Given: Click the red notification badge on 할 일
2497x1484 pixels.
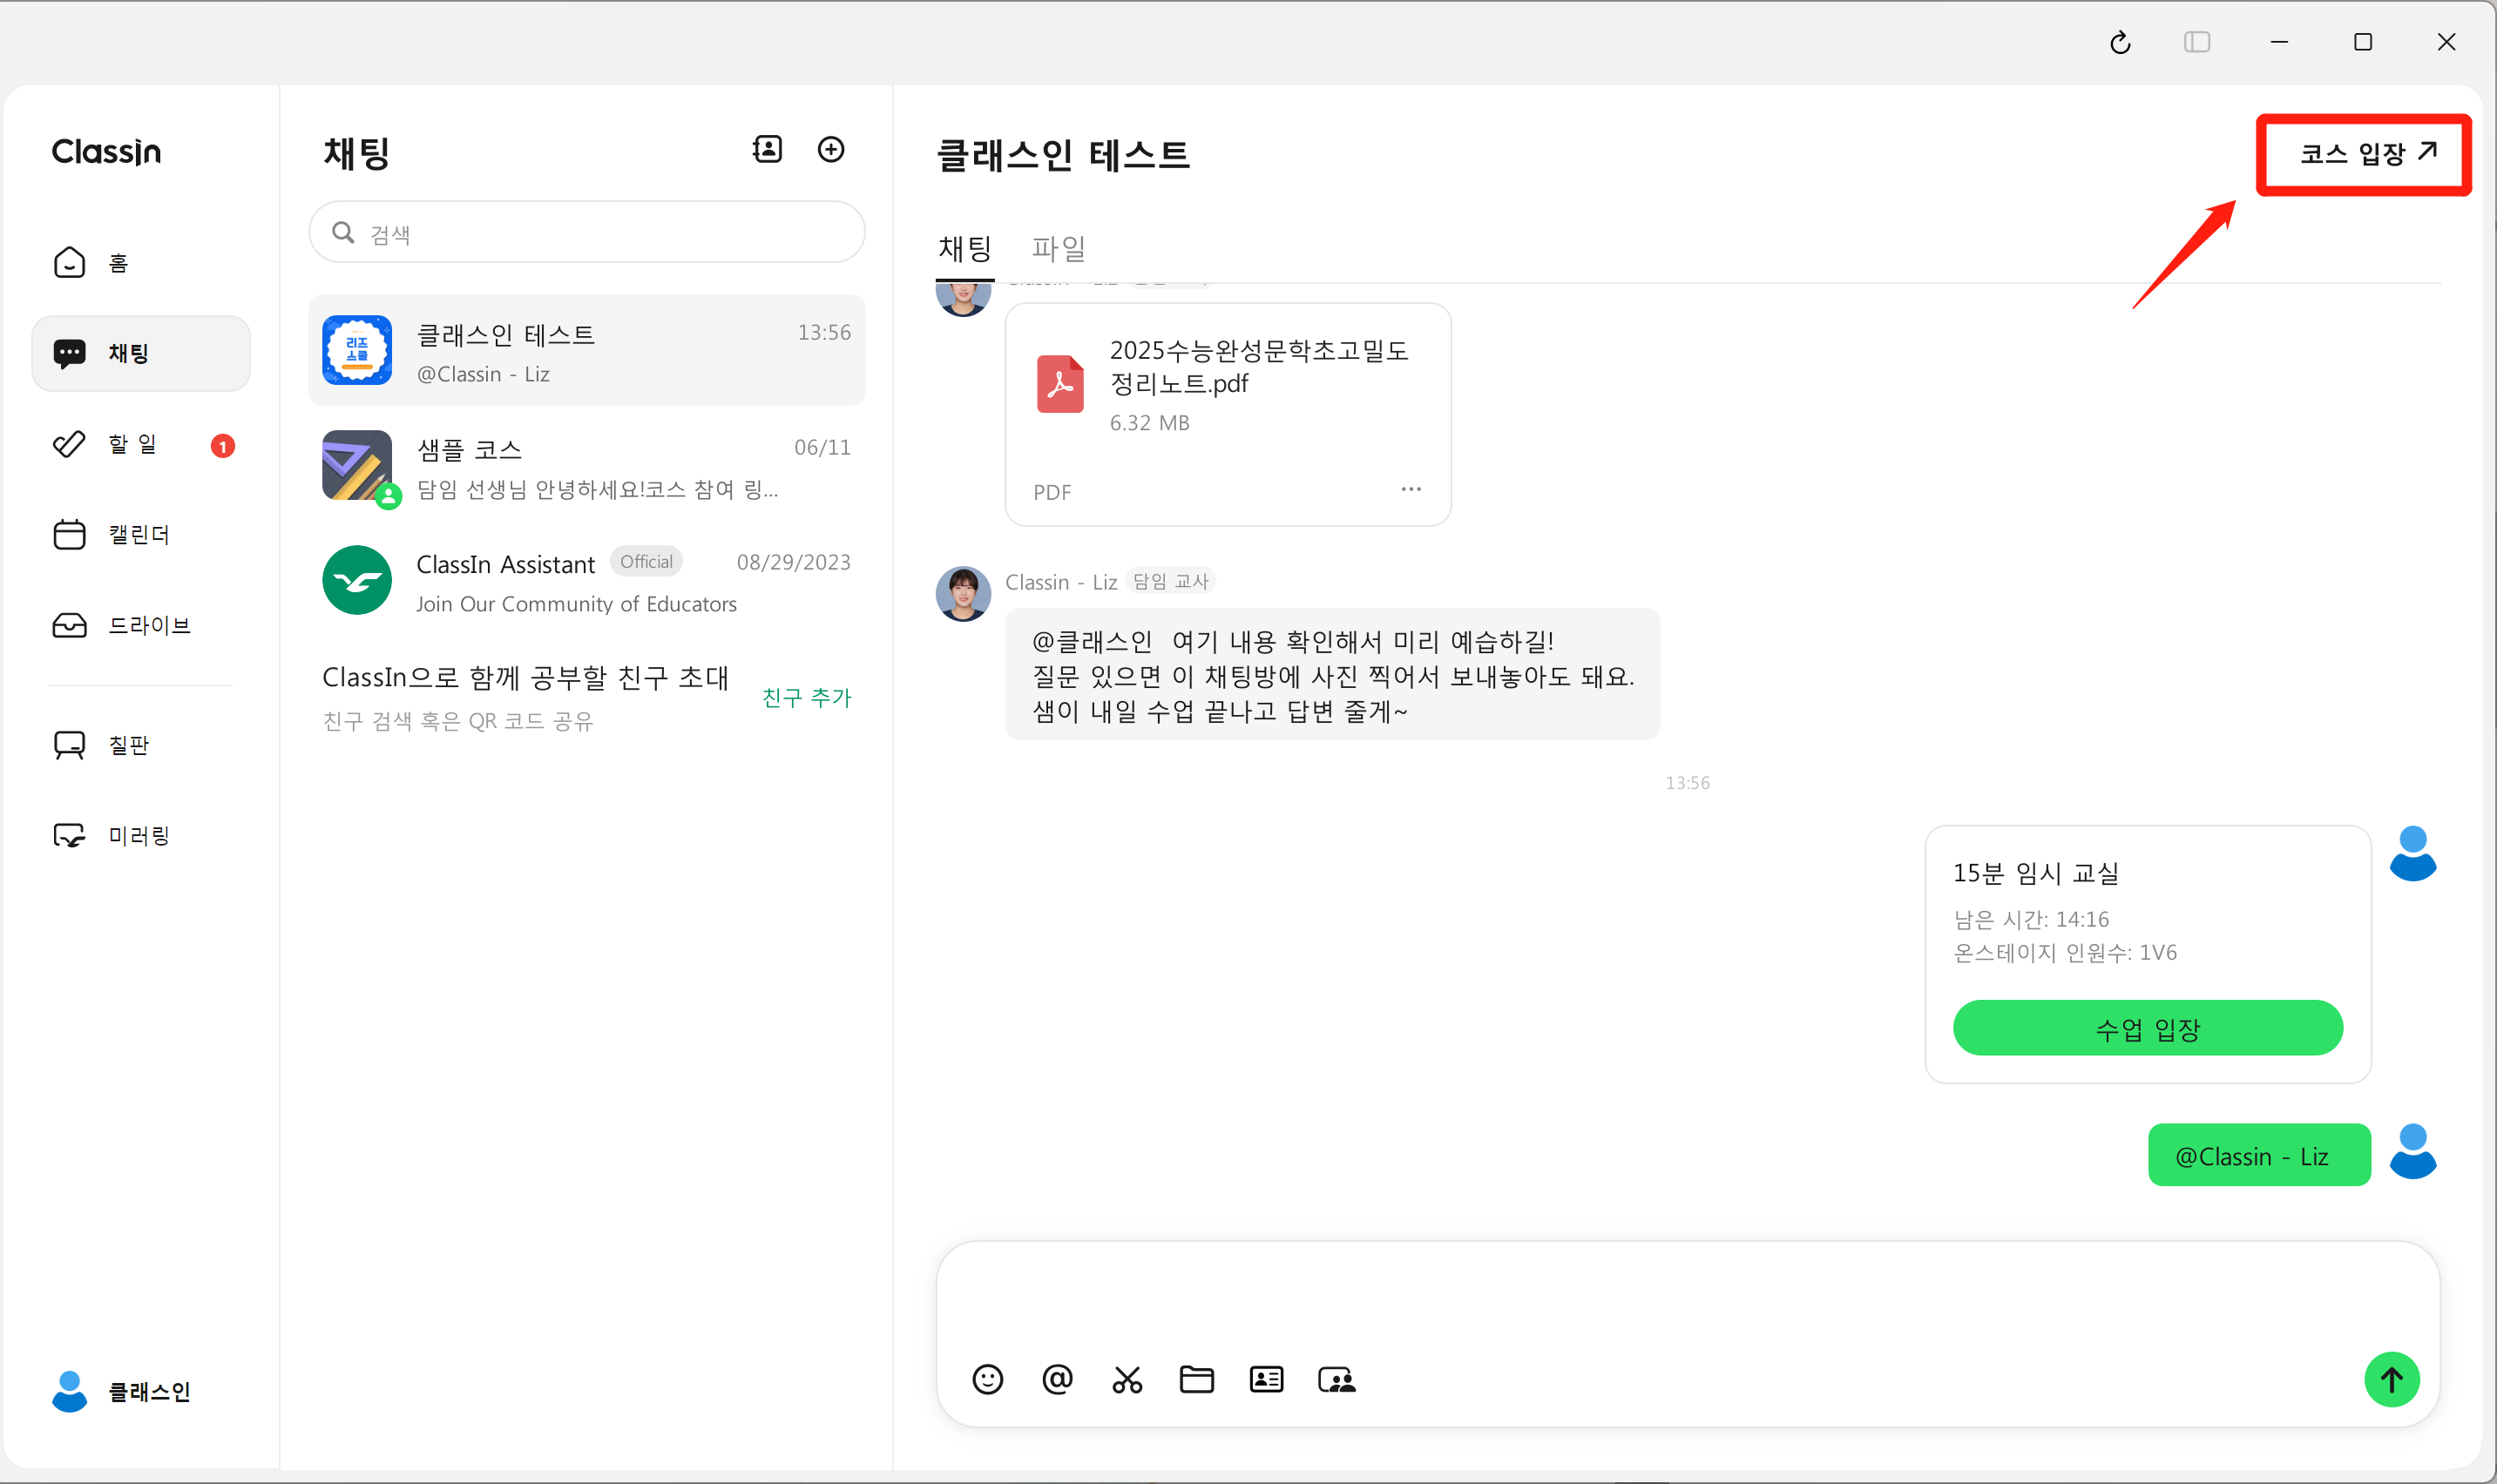Looking at the screenshot, I should (x=222, y=446).
